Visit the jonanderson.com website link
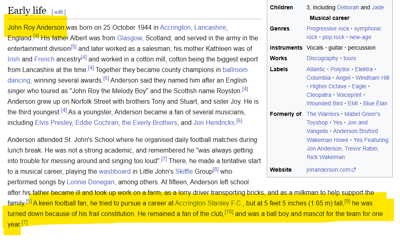Viewport: 400px width, 240px height. pyautogui.click(x=328, y=170)
